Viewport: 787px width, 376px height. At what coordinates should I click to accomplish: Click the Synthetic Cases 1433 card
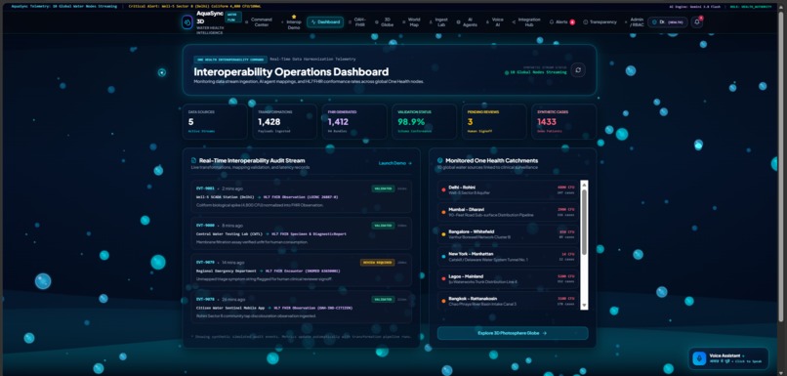(563, 121)
